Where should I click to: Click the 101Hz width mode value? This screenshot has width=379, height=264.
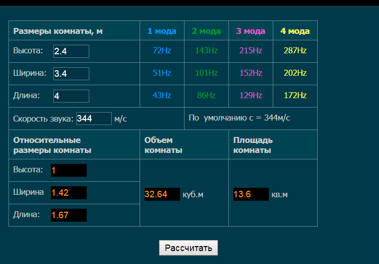[206, 73]
